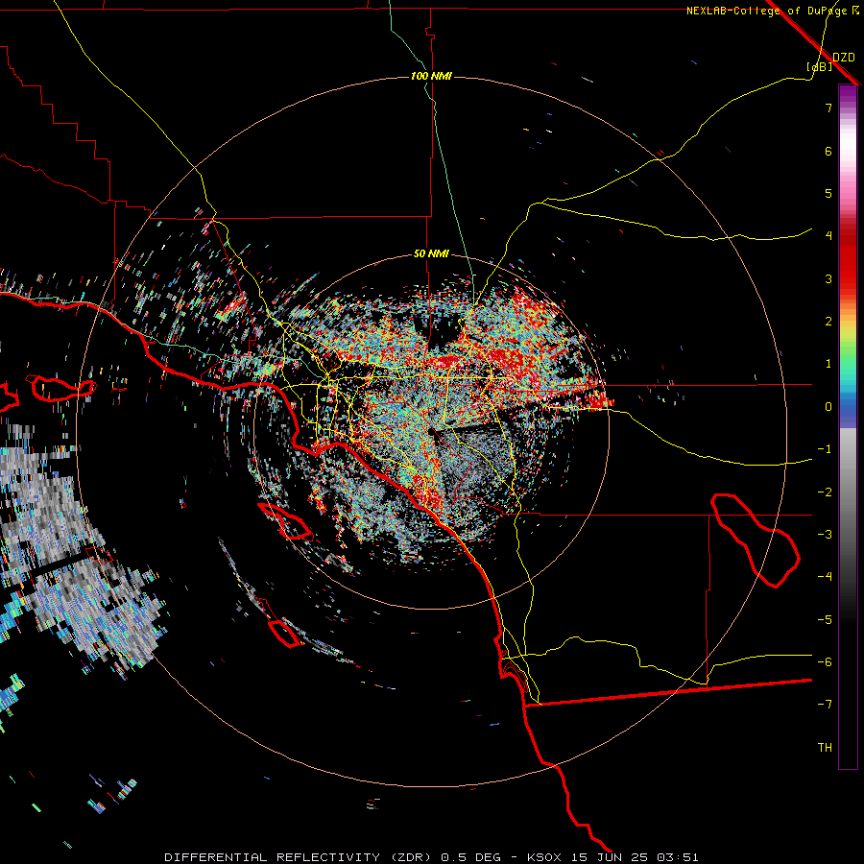Click the 5 dB value on color scale
Image resolution: width=864 pixels, height=864 pixels.
coord(828,193)
